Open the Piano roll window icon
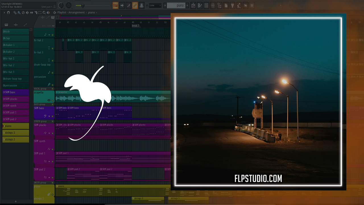This screenshot has width=364, height=205. point(200,5)
